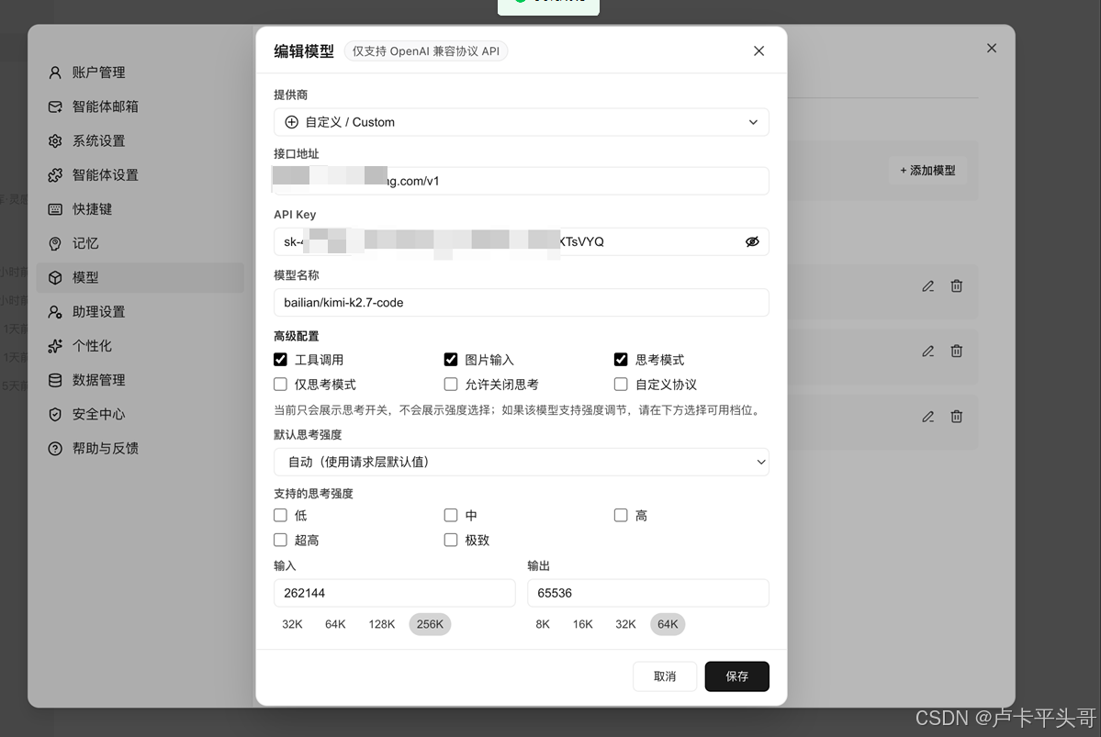The height and width of the screenshot is (737, 1101).
Task: Click the 模型名称 field with bailian/kimi-k2.7-code
Action: click(521, 303)
